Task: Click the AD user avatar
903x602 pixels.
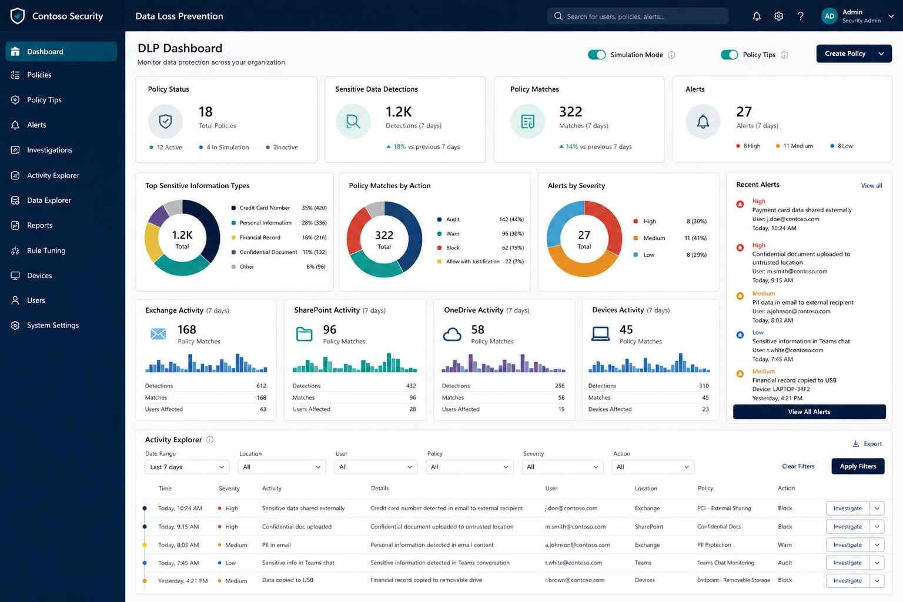Action: coord(830,16)
